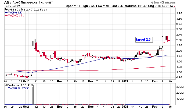Click the volume bars icon in lower panel
The height and width of the screenshot is (109, 188).
click(x=6, y=85)
